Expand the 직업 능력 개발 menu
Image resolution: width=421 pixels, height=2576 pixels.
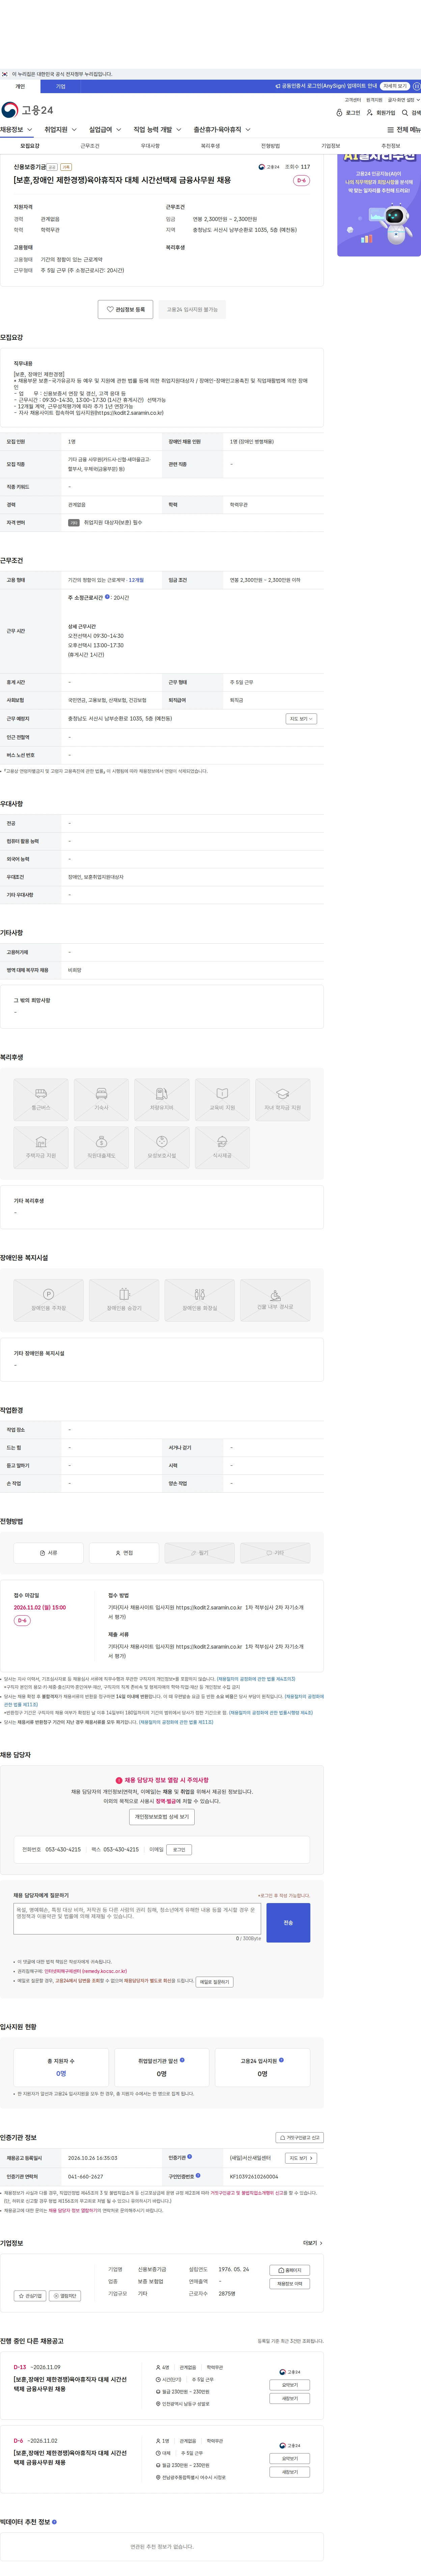(158, 129)
